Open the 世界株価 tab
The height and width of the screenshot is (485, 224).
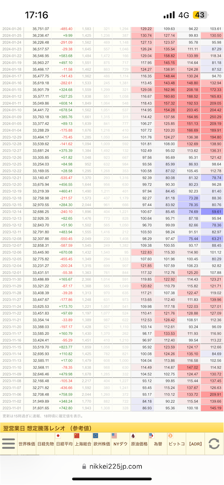(x=26, y=444)
